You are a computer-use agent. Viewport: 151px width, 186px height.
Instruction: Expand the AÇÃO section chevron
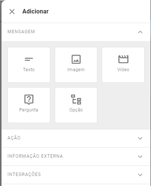click(x=140, y=138)
